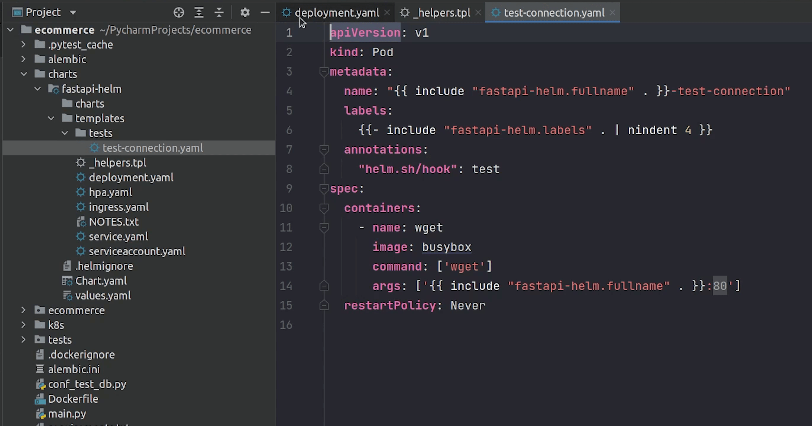Switch to _helpers.tpl tab
This screenshot has width=812, height=426.
click(441, 13)
